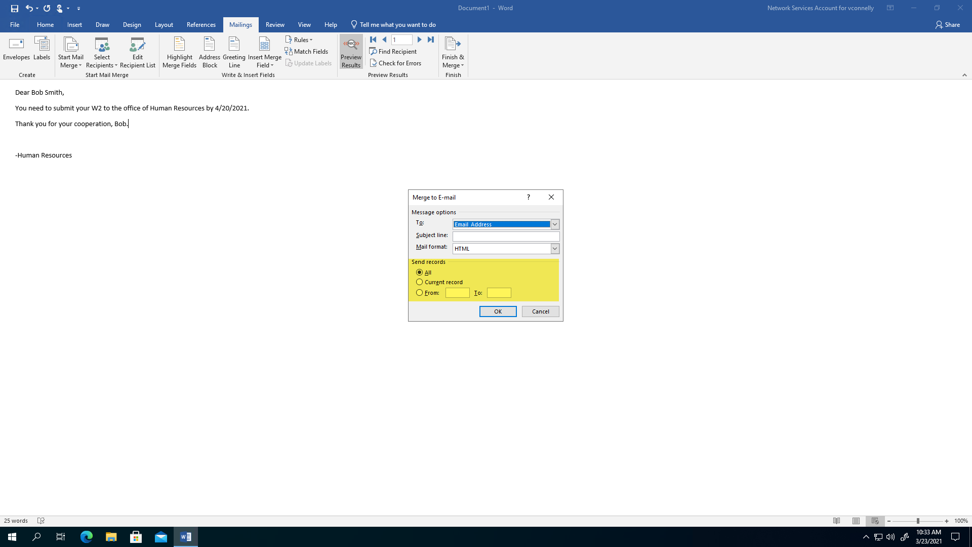This screenshot has height=547, width=972.
Task: Go to the last record arrow
Action: pos(431,40)
